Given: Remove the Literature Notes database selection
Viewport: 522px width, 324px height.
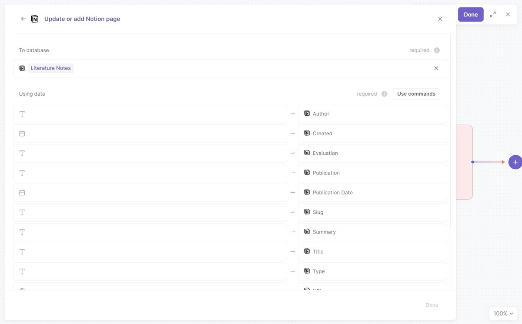Looking at the screenshot, I should tap(436, 68).
